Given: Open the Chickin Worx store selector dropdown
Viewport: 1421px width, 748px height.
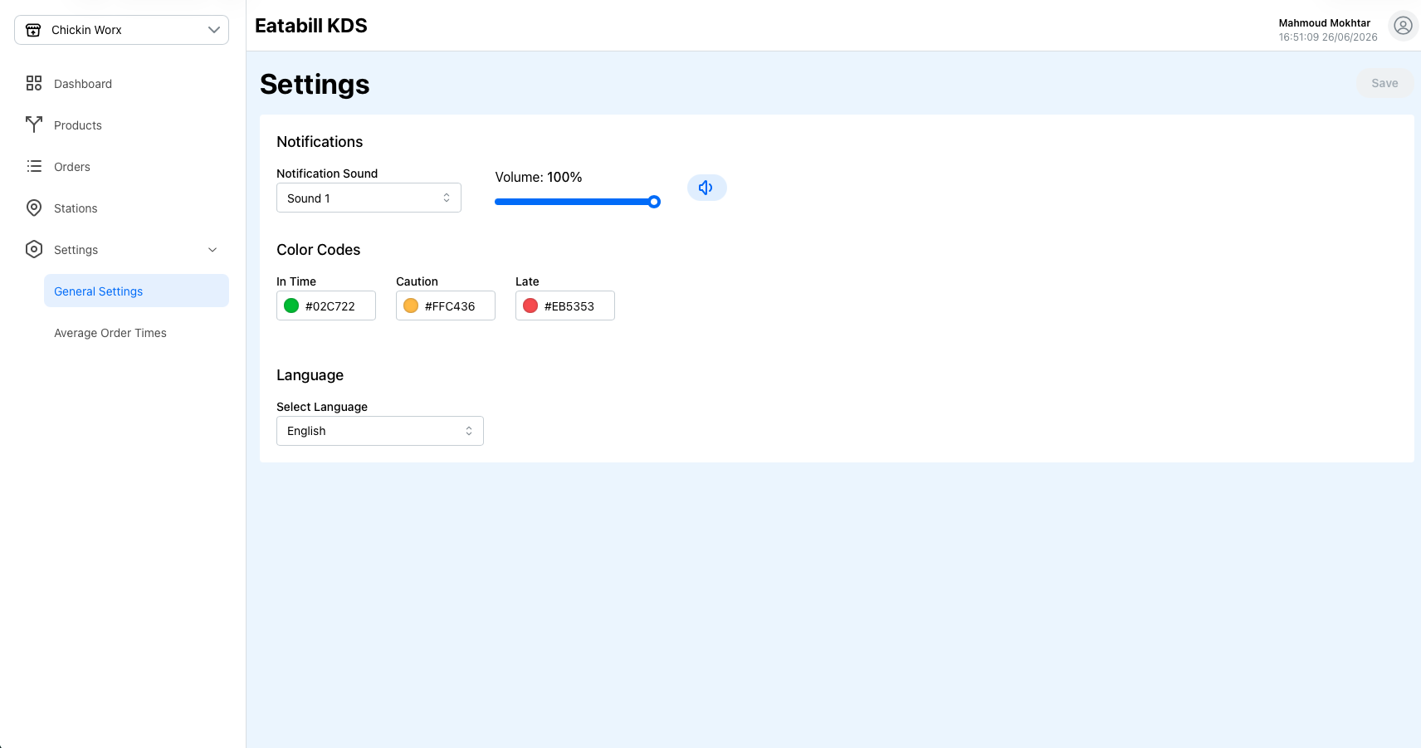Looking at the screenshot, I should click(x=121, y=30).
